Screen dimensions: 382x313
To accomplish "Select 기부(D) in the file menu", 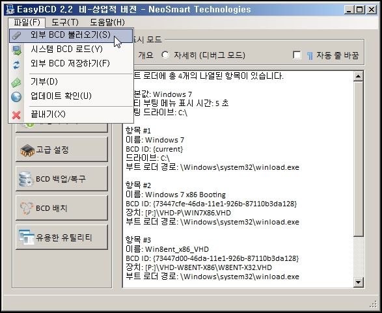I will pos(71,82).
